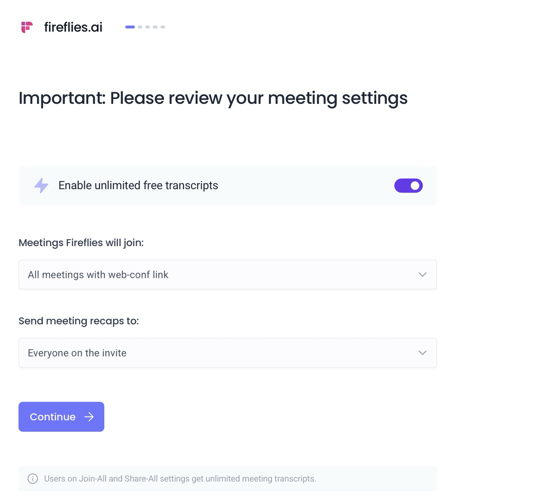Open the Send meeting recaps to dropdown
The height and width of the screenshot is (500, 541).
click(227, 353)
